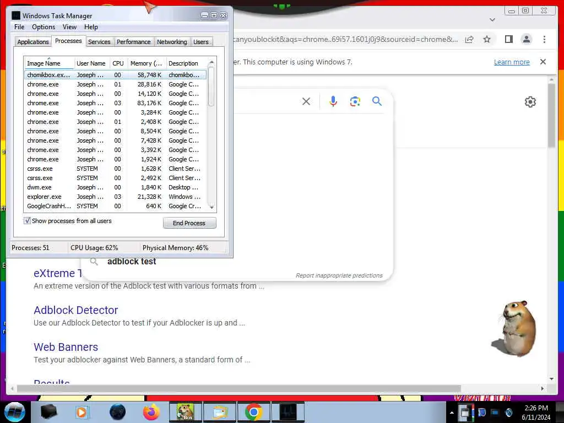The width and height of the screenshot is (564, 423).
Task: Click the Chrome address bar URL
Action: click(x=345, y=39)
